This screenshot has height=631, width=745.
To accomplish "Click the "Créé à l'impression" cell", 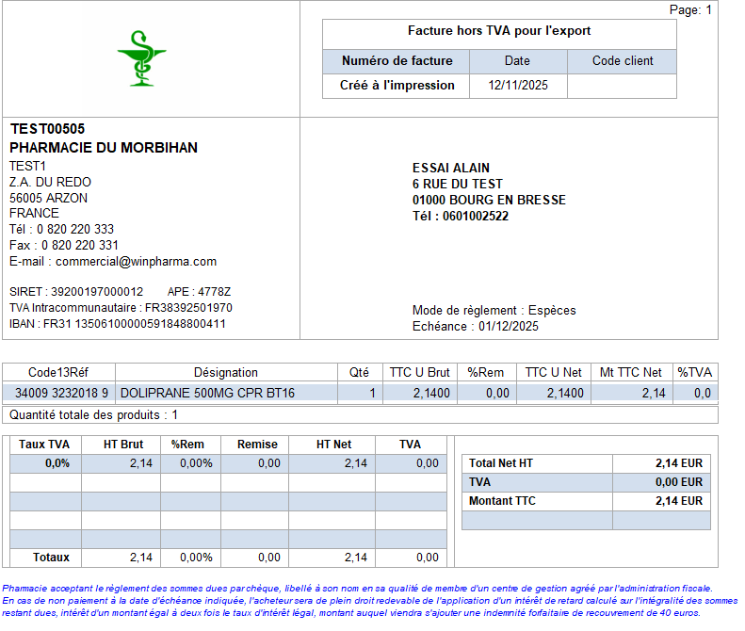I will [397, 86].
